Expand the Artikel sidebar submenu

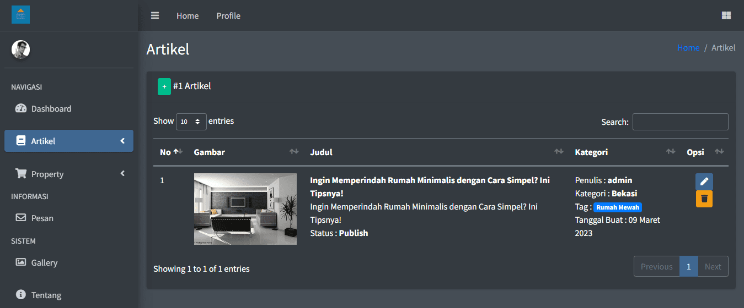pos(68,141)
